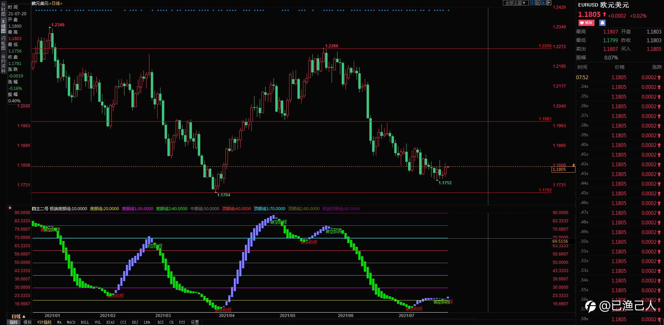664x325 pixels.
Task: Click the bell alert icon for EURUSD
Action: click(x=602, y=23)
